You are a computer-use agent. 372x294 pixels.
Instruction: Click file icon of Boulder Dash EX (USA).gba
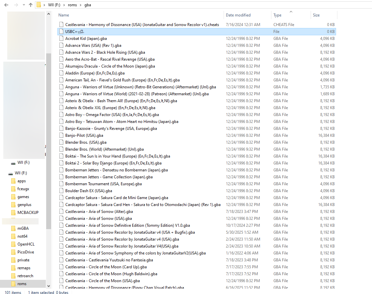[x=61, y=191]
